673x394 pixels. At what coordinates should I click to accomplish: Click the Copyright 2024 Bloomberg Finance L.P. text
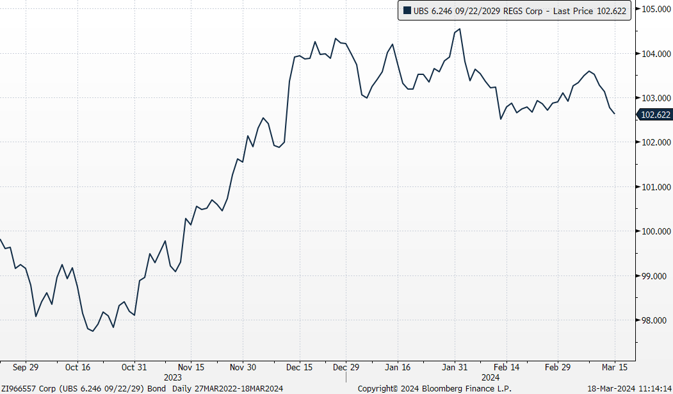[434, 389]
